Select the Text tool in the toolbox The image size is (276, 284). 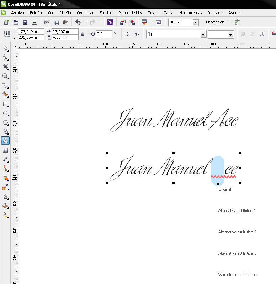(x=5, y=141)
